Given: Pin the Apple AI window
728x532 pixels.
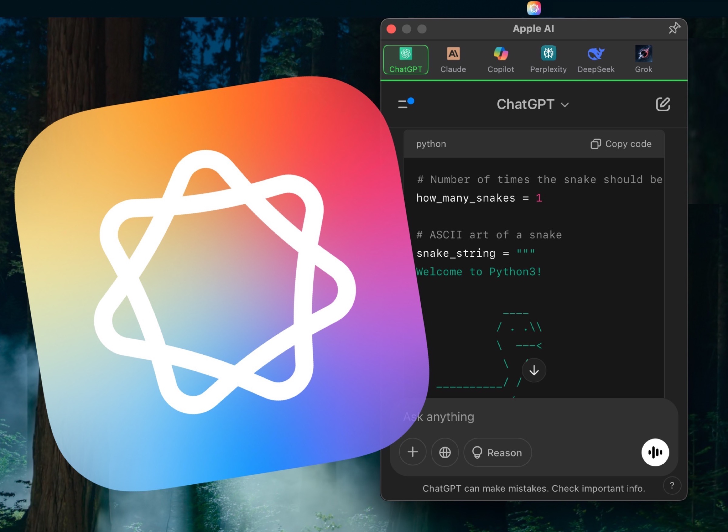Looking at the screenshot, I should [674, 28].
